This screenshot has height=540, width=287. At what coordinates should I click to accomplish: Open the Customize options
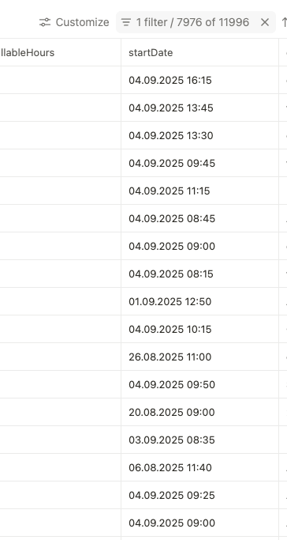(x=74, y=22)
